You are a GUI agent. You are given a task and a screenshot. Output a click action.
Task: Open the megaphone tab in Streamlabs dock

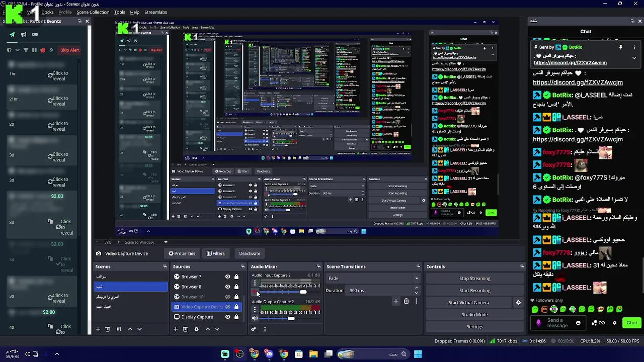(x=23, y=35)
